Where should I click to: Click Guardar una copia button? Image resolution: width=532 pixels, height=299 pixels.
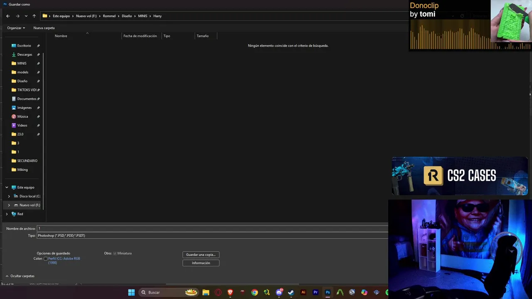(x=201, y=255)
